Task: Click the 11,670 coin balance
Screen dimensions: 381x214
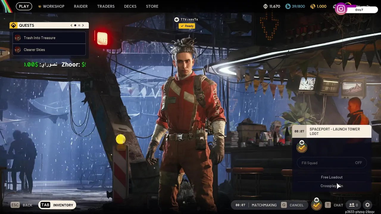Action: [274, 6]
